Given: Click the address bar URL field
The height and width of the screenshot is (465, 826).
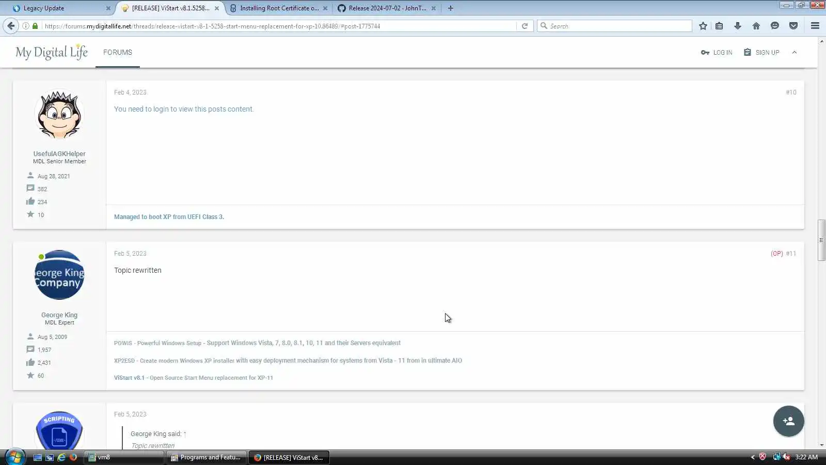Looking at the screenshot, I should point(279,26).
